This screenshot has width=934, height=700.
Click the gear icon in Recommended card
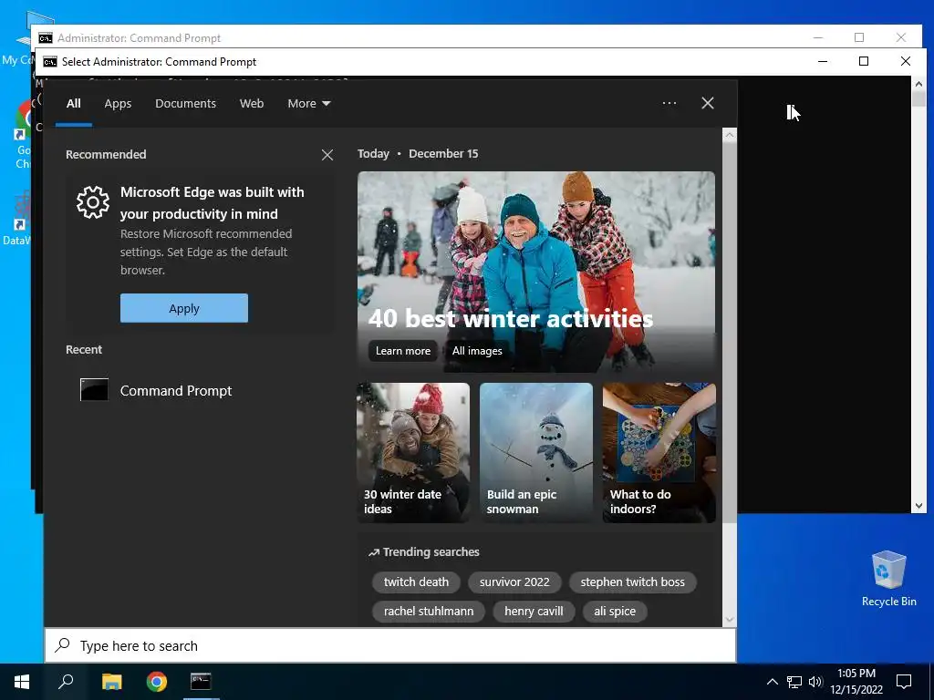[x=93, y=202]
